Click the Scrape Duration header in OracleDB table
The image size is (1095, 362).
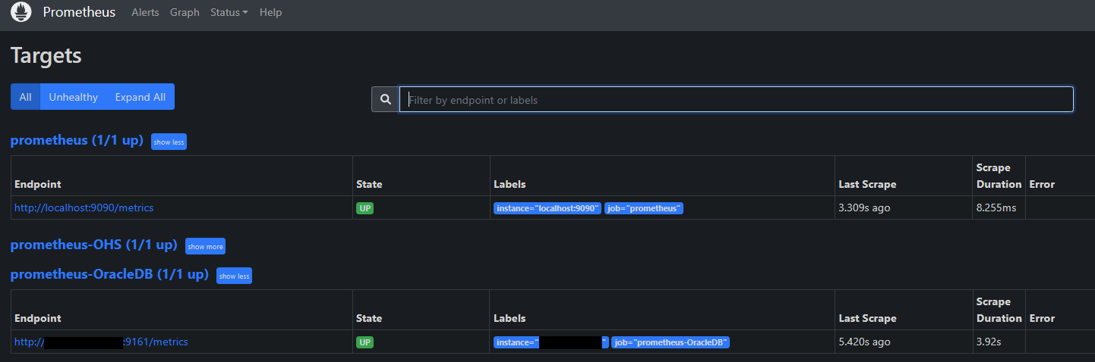pos(999,310)
